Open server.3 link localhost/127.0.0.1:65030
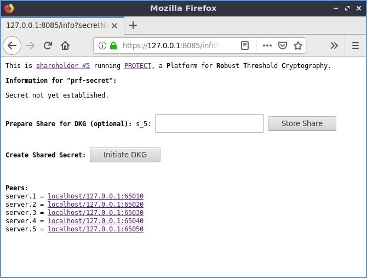 coord(95,212)
